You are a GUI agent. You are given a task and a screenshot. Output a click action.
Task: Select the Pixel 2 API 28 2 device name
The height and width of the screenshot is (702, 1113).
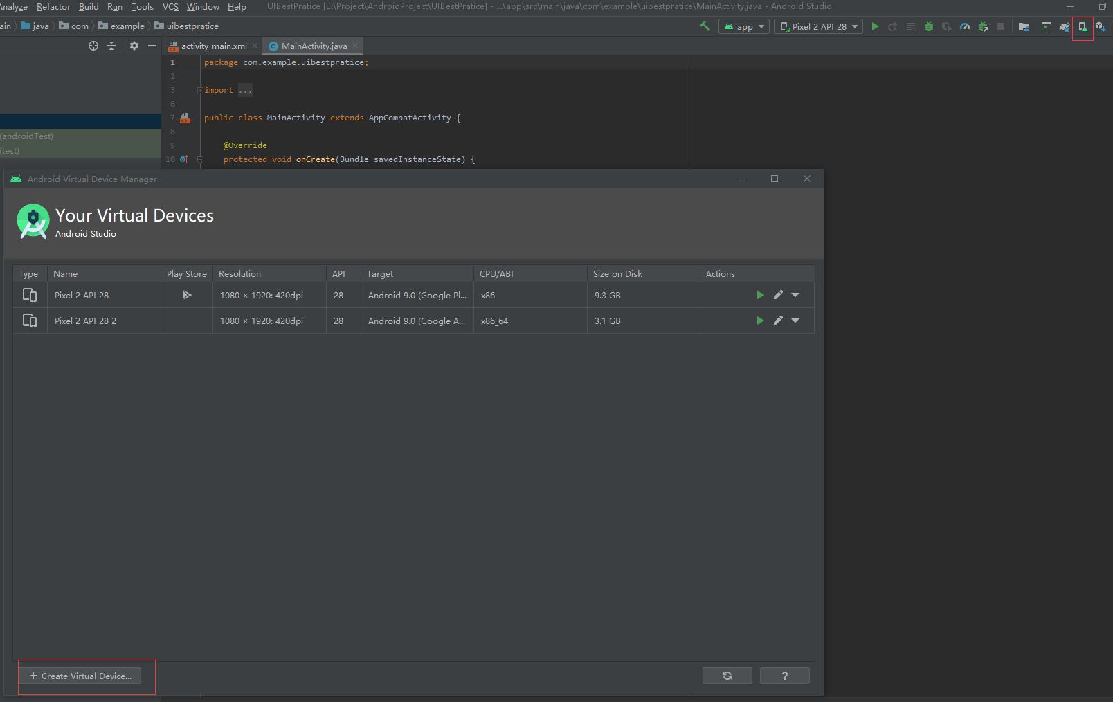[x=85, y=321]
